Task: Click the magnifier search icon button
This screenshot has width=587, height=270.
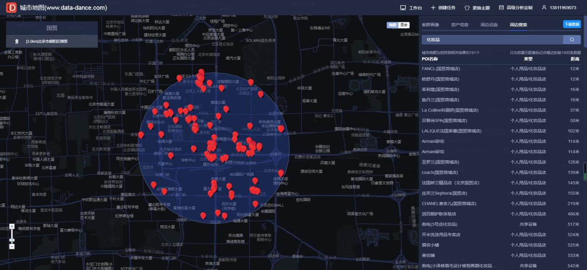Action: 572,40
